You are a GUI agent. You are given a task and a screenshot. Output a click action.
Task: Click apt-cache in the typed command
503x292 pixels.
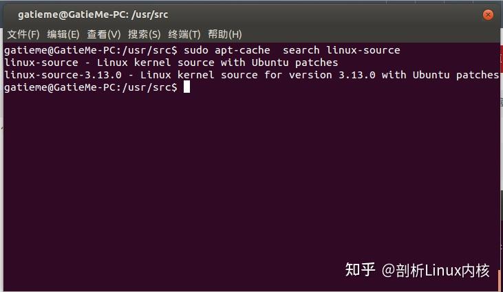[242, 50]
